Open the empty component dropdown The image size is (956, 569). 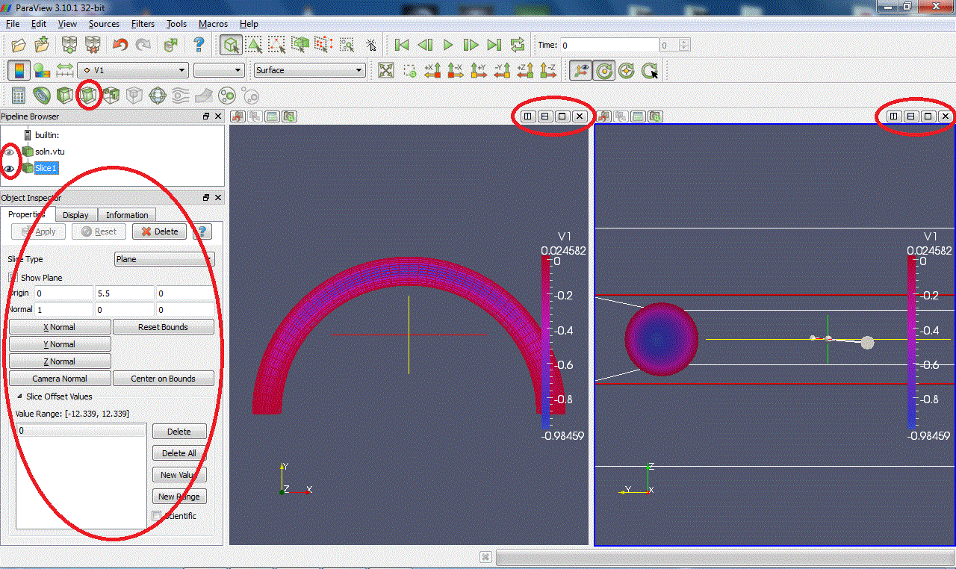tap(219, 70)
